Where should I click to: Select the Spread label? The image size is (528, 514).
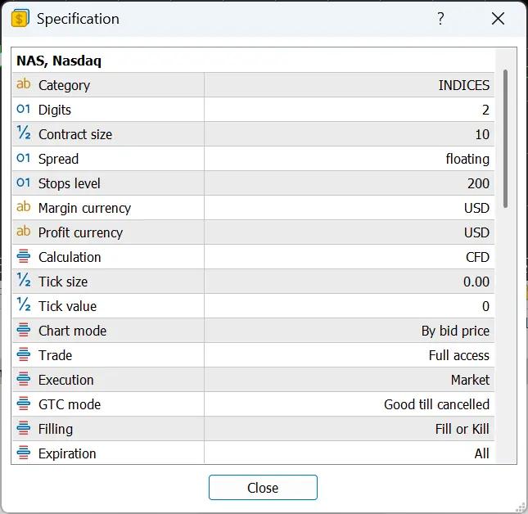(59, 160)
